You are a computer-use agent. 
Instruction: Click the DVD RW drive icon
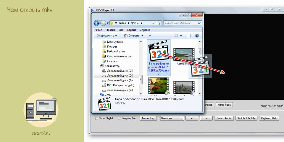[104, 85]
